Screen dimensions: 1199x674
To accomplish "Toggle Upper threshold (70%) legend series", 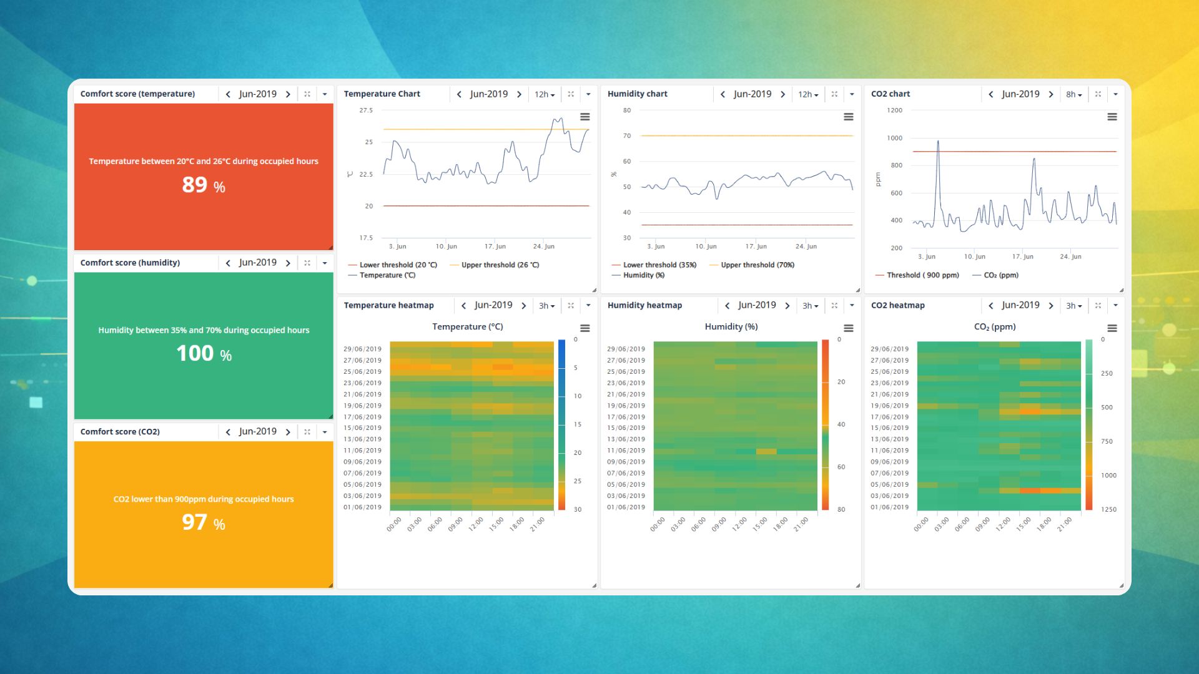I will click(752, 265).
